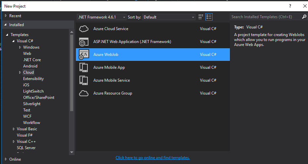Image resolution: width=308 pixels, height=164 pixels.
Task: Select the WCF template category
Action: [x=27, y=116]
